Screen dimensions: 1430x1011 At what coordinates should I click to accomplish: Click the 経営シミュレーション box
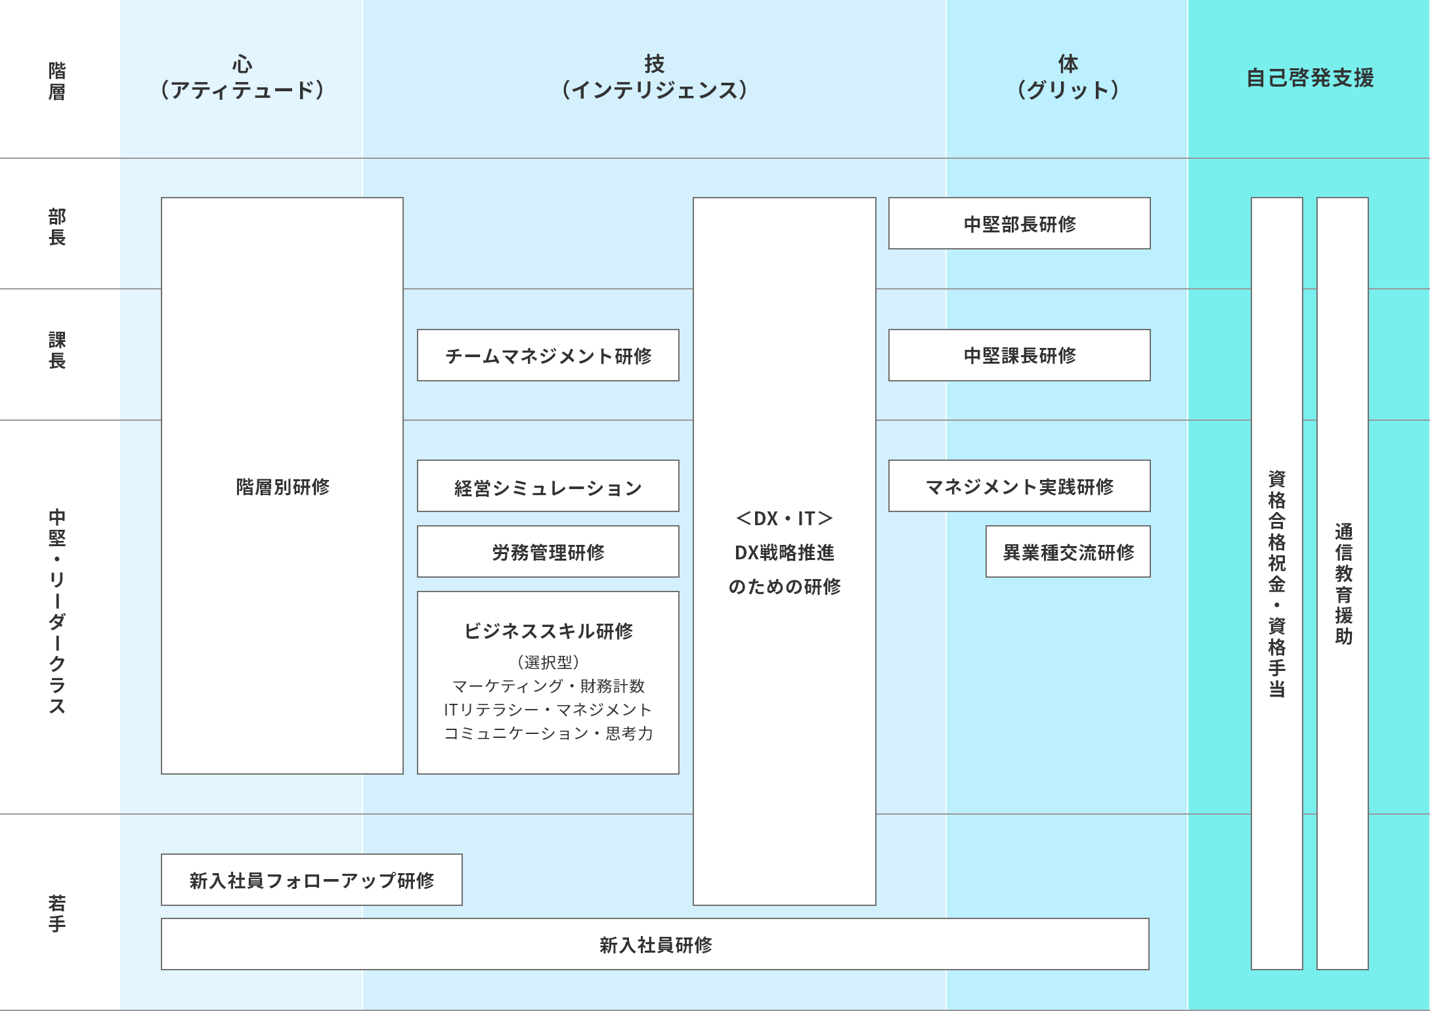point(548,486)
